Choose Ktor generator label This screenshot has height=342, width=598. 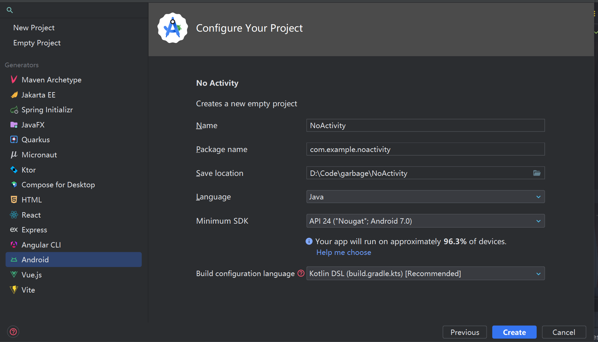[29, 170]
